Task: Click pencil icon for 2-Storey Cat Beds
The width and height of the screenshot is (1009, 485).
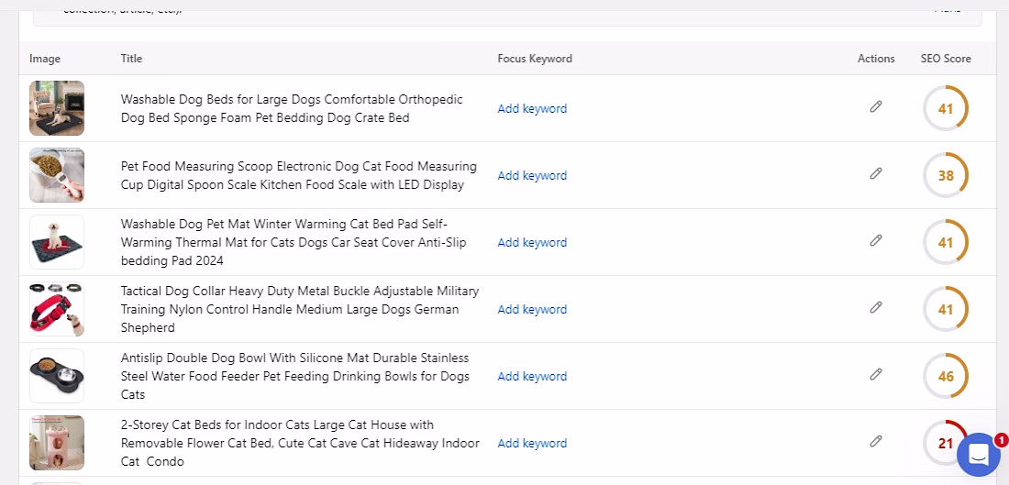Action: (876, 441)
